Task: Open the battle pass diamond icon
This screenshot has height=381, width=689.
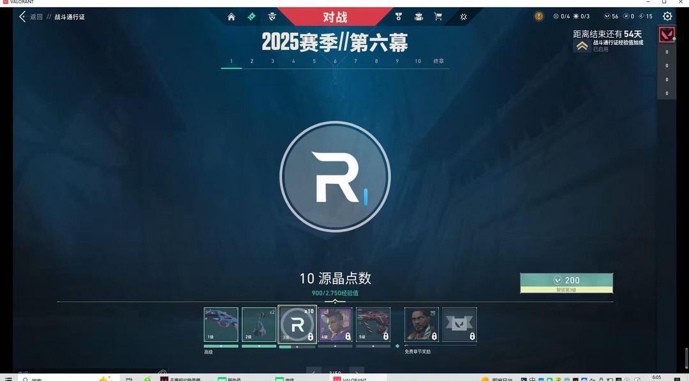Action: tap(251, 17)
